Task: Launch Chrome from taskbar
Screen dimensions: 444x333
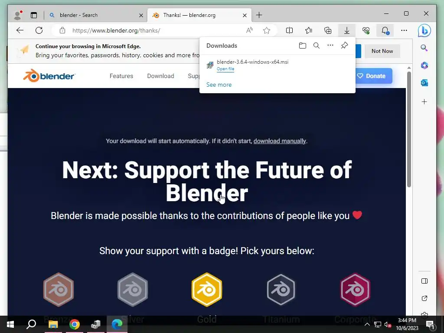Action: click(75, 324)
